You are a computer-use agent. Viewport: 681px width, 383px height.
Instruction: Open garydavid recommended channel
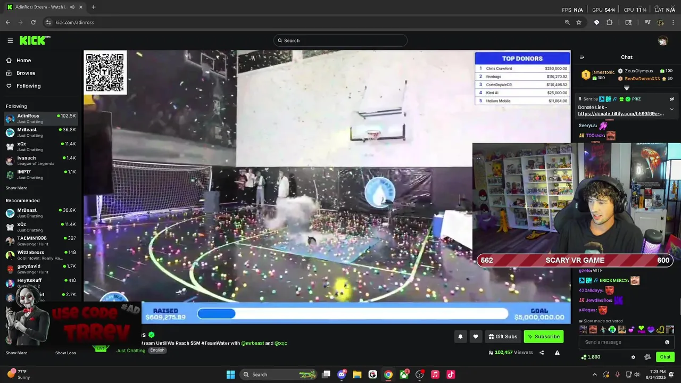[x=41, y=269]
